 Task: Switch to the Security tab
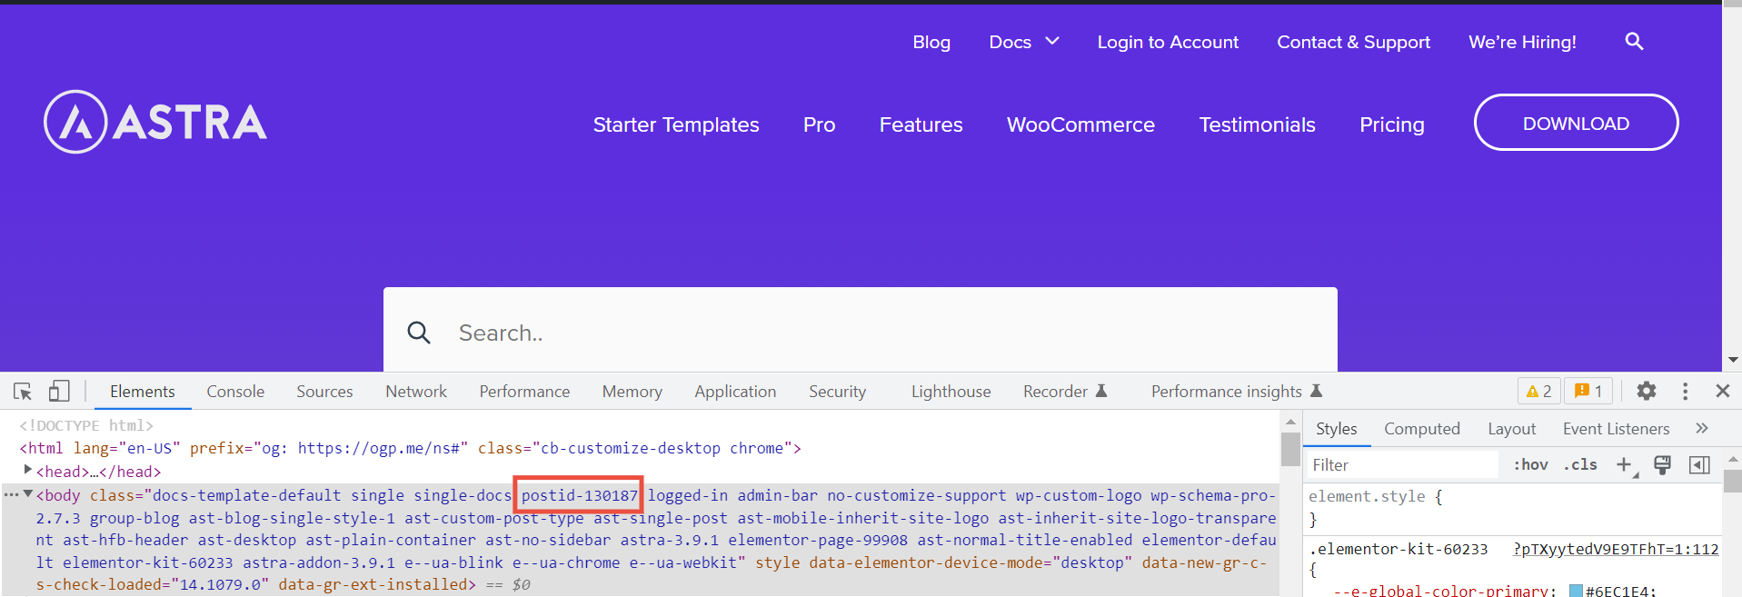click(x=837, y=392)
